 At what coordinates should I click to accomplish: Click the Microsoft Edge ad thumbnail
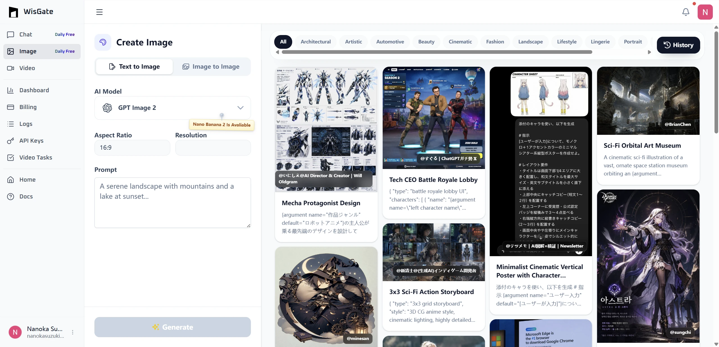point(541,333)
